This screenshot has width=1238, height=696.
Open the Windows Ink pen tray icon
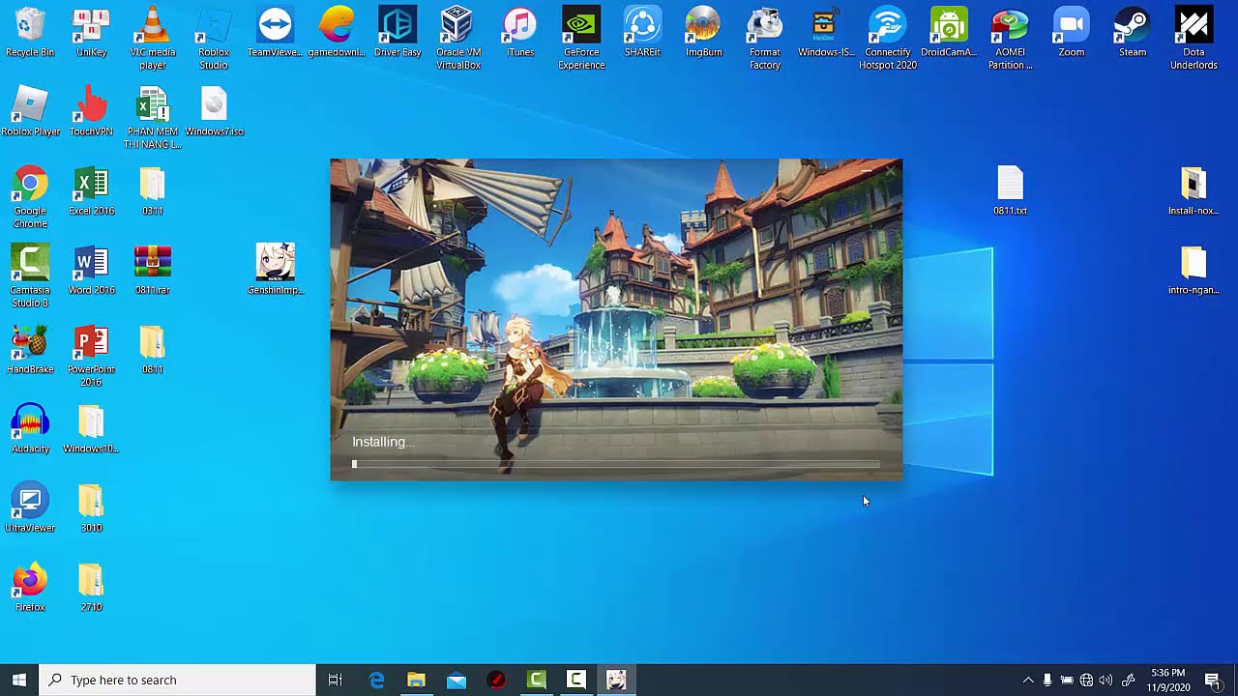point(1128,680)
